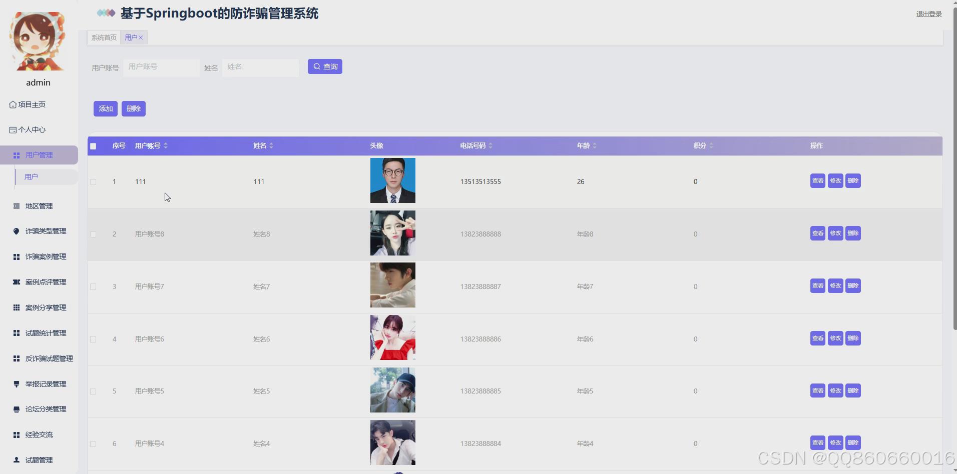The height and width of the screenshot is (474, 957).
Task: Click the 反诈骗试题管理 icon
Action: pos(17,358)
